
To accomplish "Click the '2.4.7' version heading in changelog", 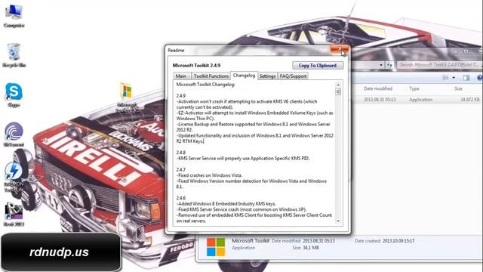I will 181,169.
